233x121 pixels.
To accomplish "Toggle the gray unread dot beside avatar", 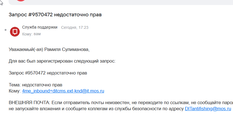I will click(x=6, y=30).
